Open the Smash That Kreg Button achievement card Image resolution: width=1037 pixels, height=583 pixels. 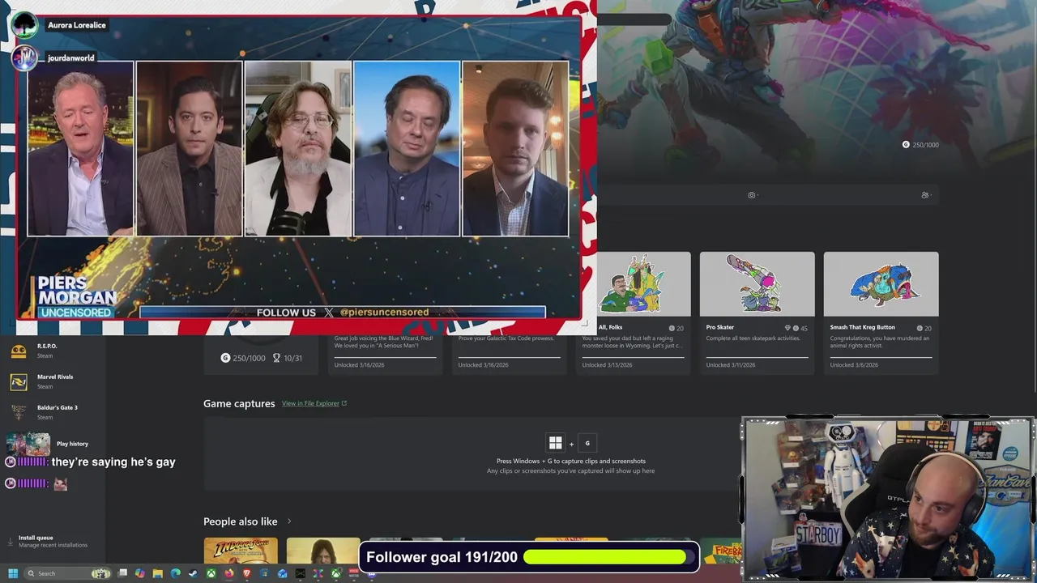click(881, 313)
